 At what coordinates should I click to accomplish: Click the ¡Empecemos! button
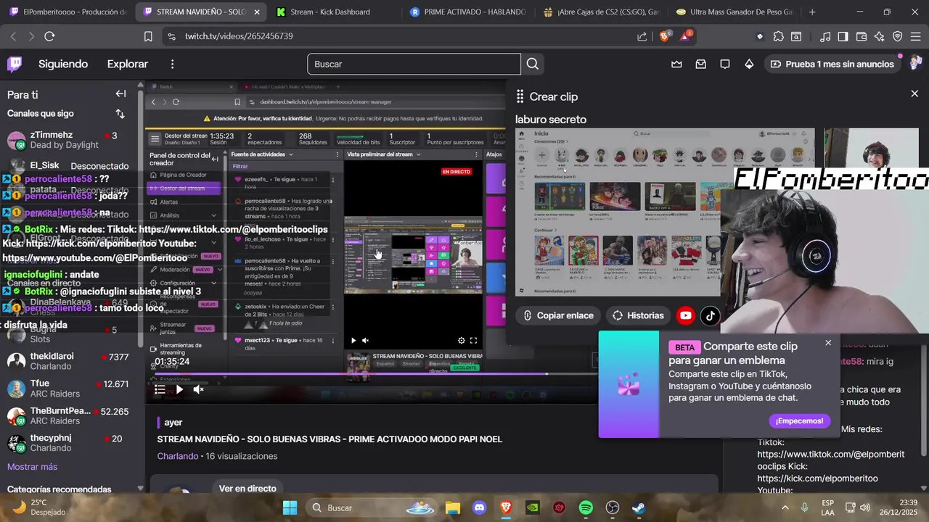click(799, 420)
